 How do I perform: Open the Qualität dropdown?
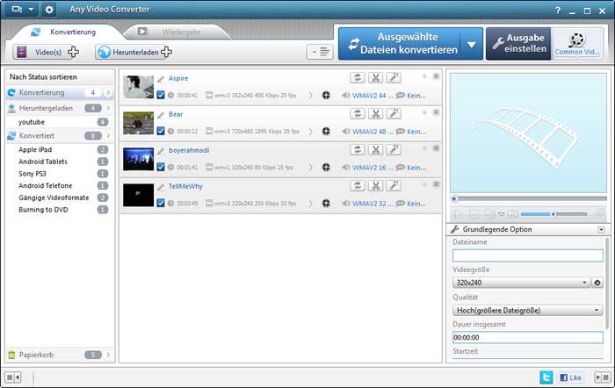tap(527, 310)
